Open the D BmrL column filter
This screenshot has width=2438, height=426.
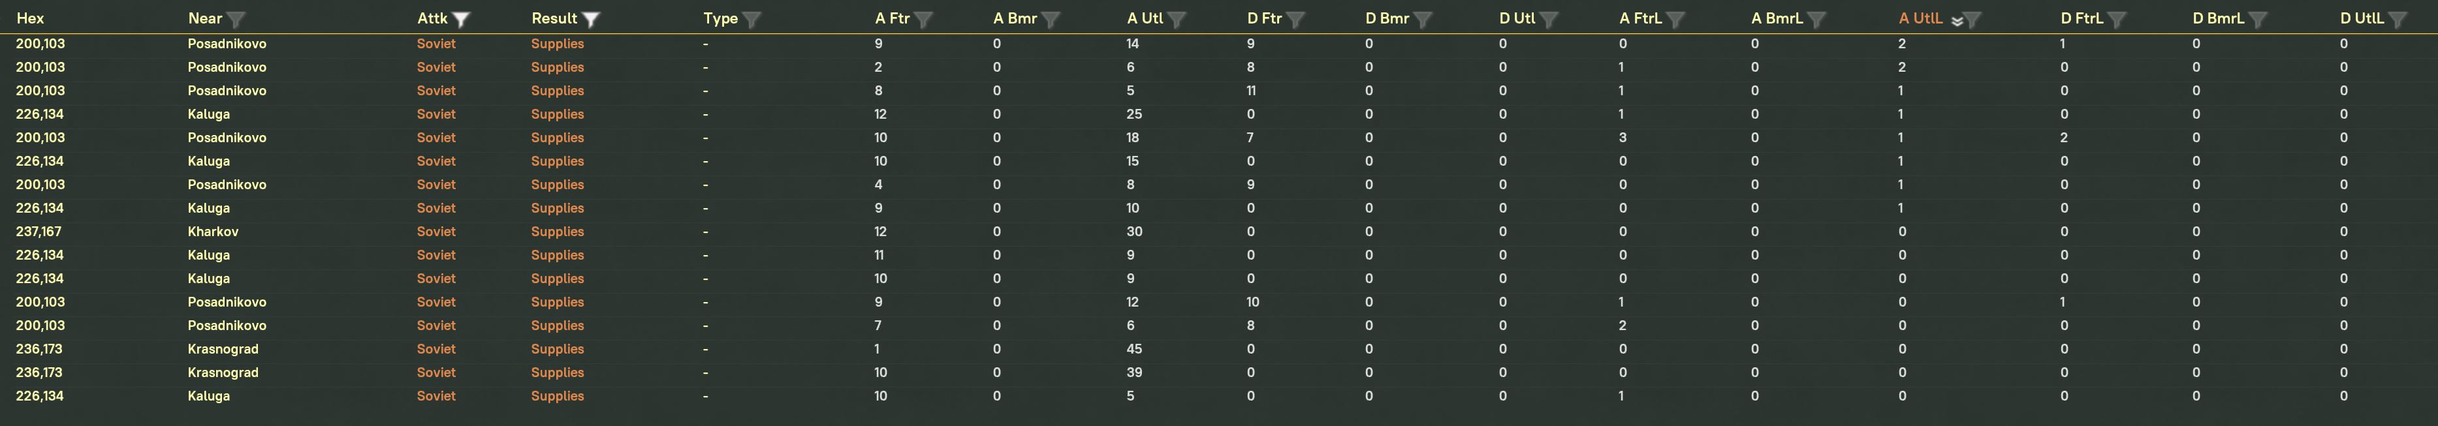pyautogui.click(x=2257, y=19)
